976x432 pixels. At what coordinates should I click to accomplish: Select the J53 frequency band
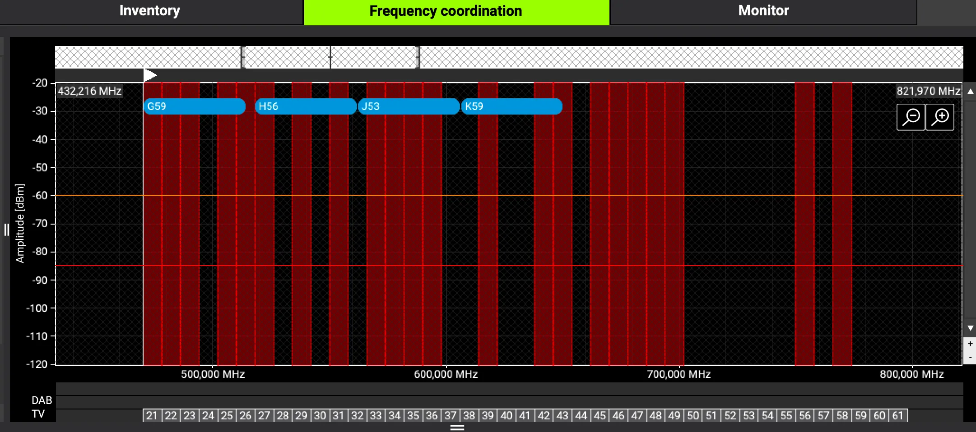coord(409,106)
